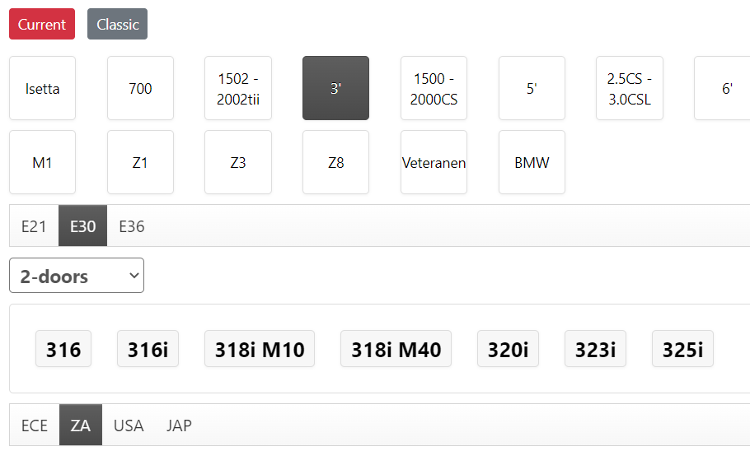Expand the 2-doors body type dropdown
750x451 pixels.
(77, 276)
